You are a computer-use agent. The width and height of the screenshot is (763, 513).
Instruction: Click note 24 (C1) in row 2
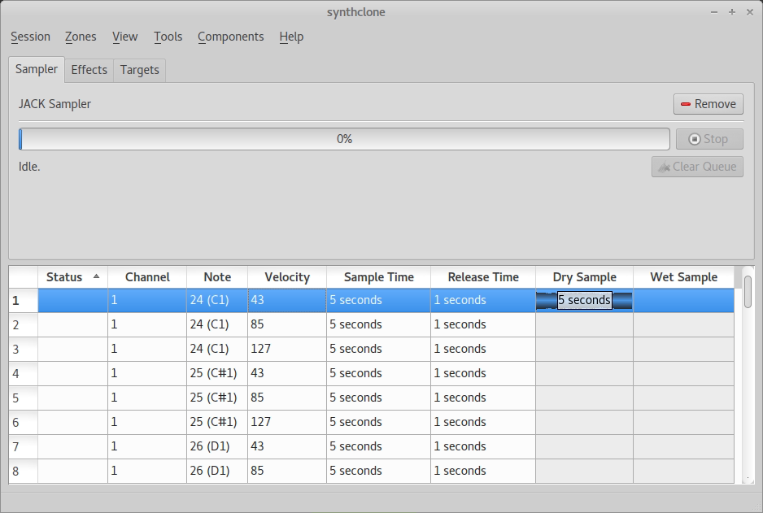(x=217, y=325)
